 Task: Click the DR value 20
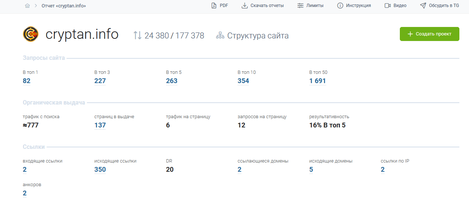click(170, 170)
